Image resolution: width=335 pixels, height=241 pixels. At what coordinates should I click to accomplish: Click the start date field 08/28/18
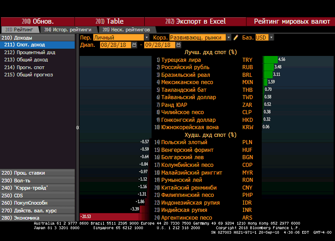pos(115,45)
